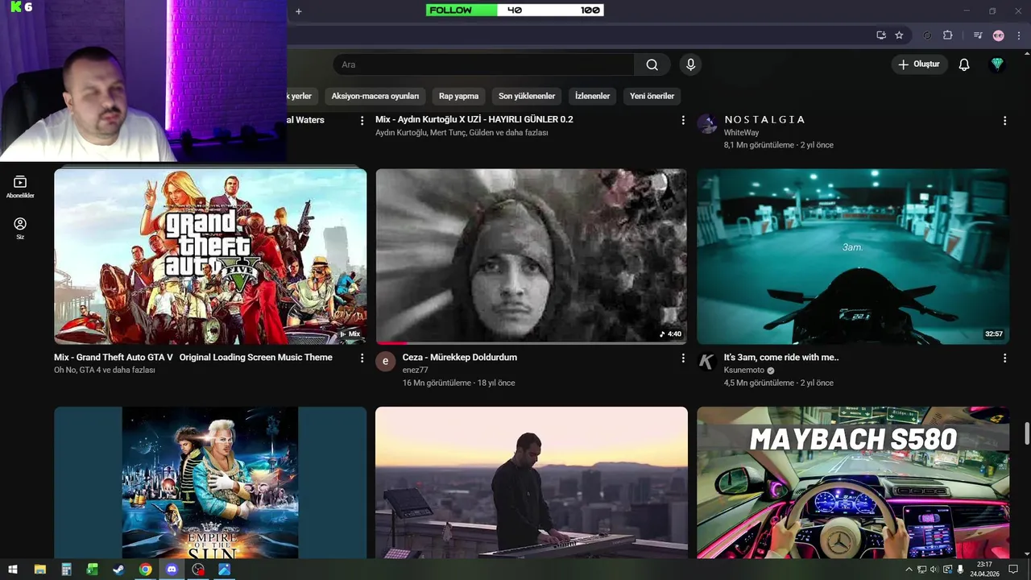Click the circular extension icon beside the puzzle

pyautogui.click(x=927, y=35)
